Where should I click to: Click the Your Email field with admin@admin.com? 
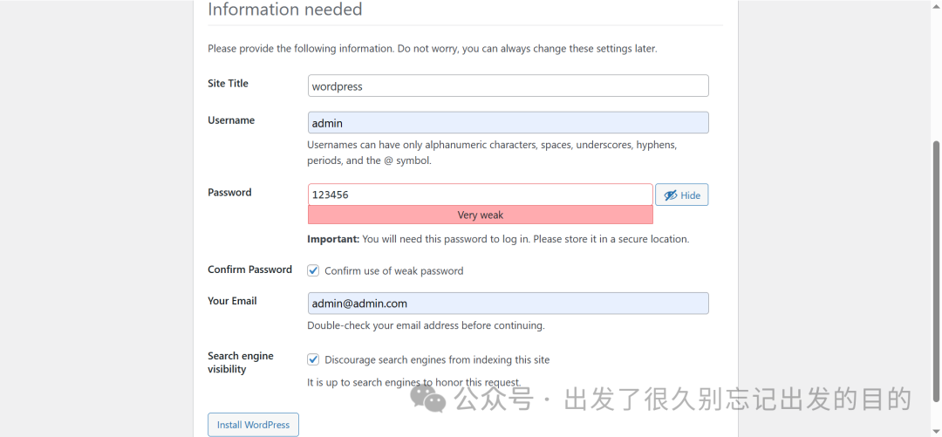click(508, 303)
